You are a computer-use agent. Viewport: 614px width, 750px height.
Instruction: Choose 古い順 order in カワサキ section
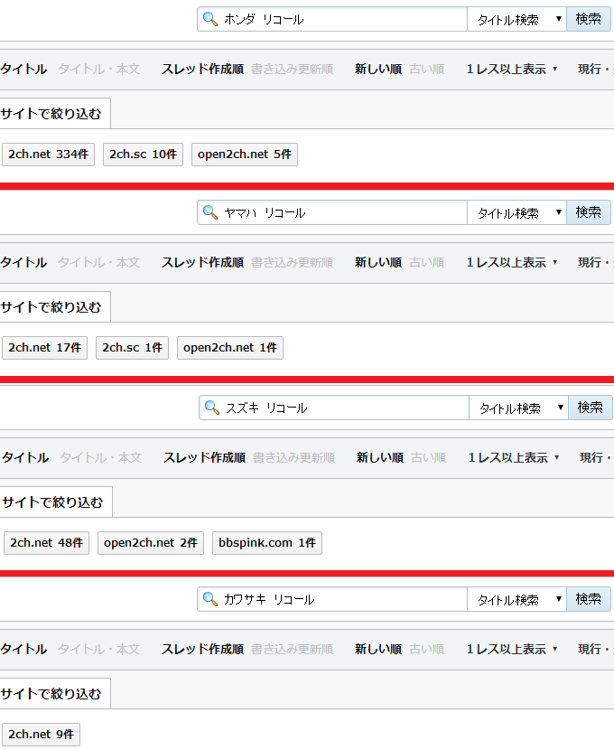point(427,649)
